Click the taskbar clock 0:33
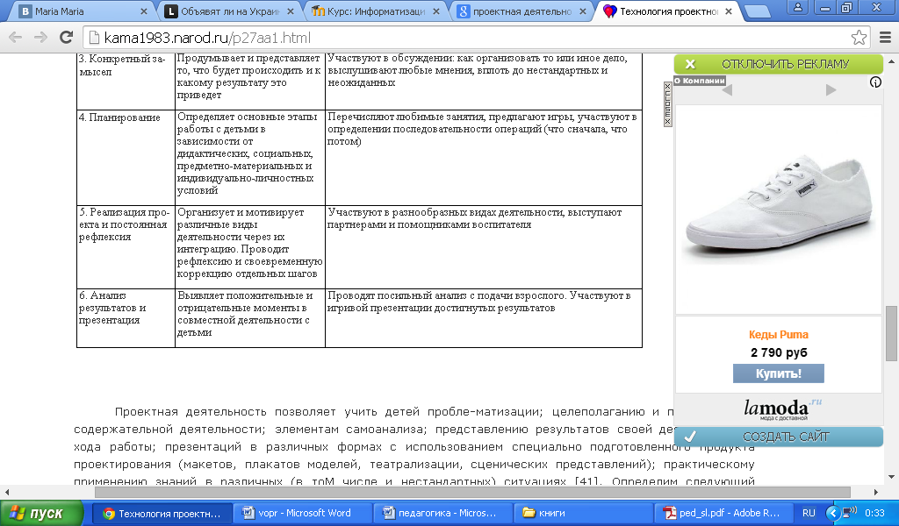The width and height of the screenshot is (899, 526). click(x=874, y=514)
